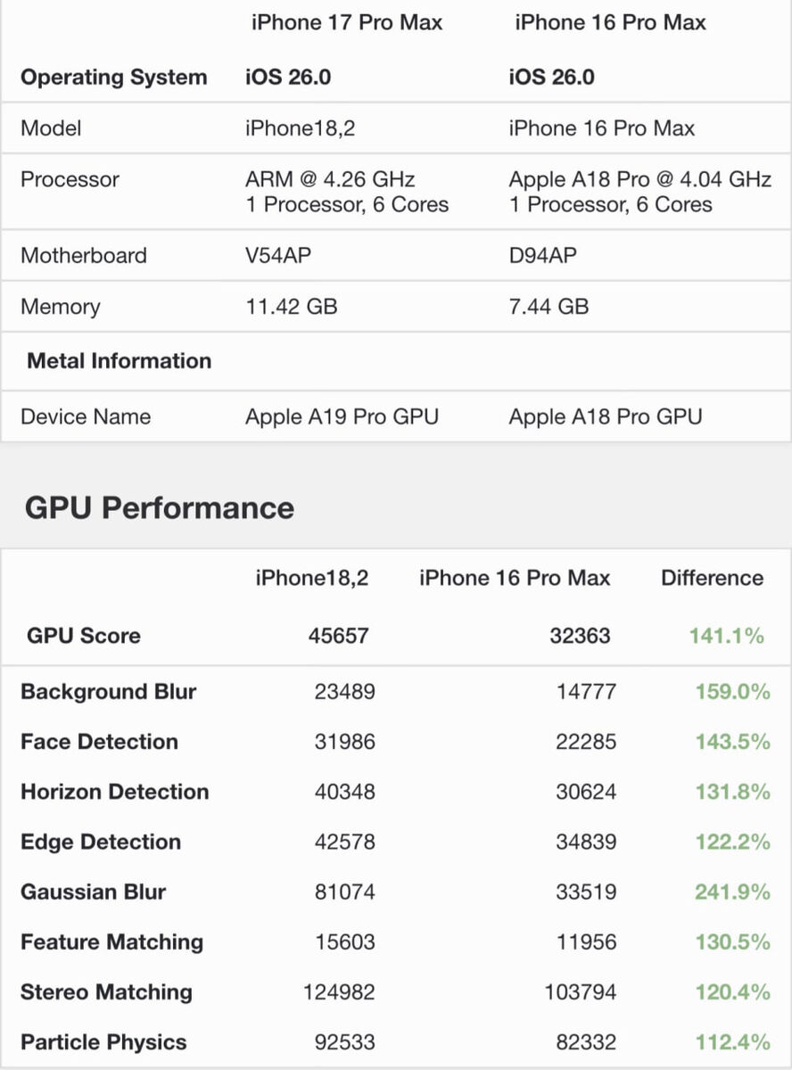
Task: Select the Background Blur row label
Action: click(109, 692)
